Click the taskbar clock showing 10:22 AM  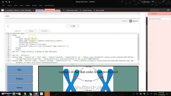coord(161,94)
